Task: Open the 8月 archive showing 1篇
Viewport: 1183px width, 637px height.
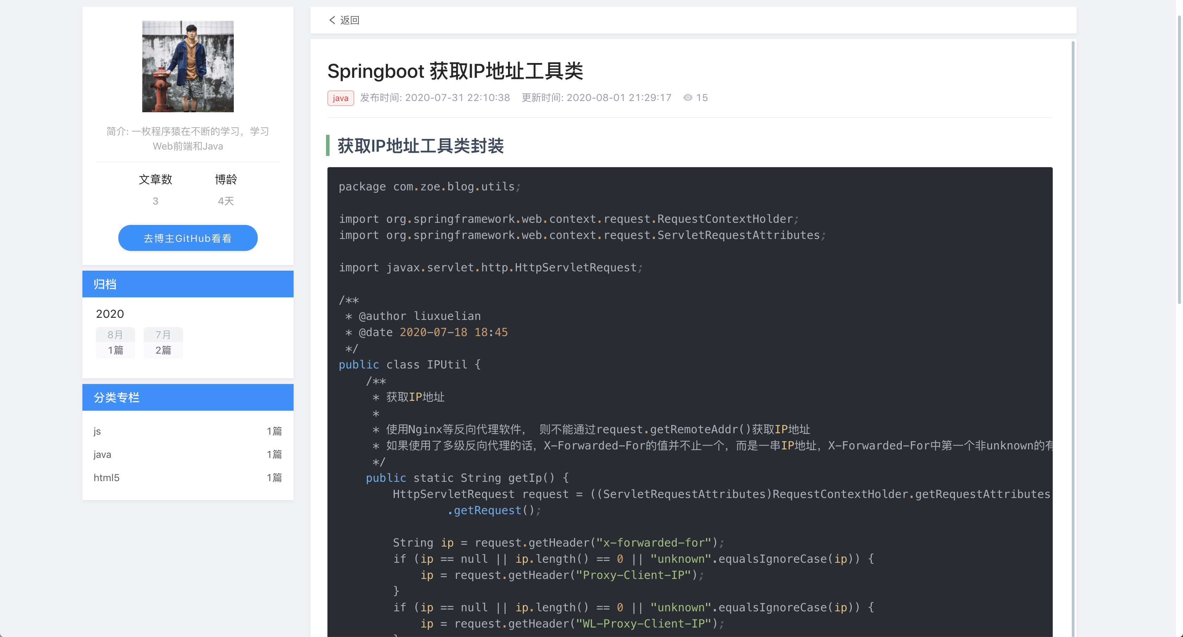Action: [x=115, y=342]
